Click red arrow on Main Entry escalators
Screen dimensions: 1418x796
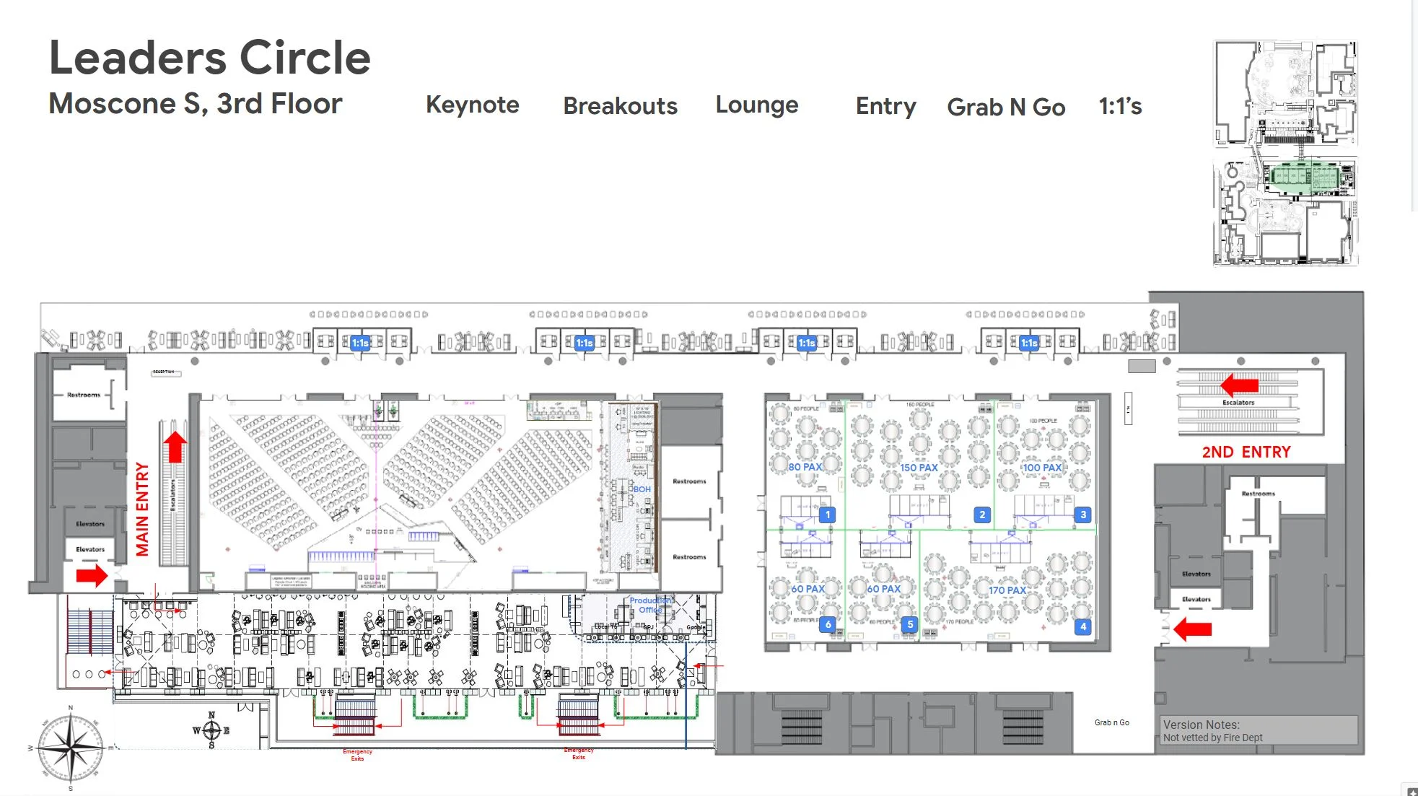175,447
